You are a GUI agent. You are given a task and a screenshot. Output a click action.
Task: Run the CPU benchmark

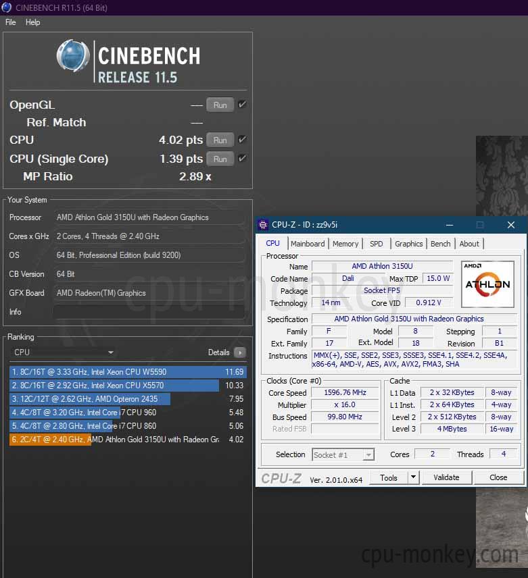coord(220,140)
